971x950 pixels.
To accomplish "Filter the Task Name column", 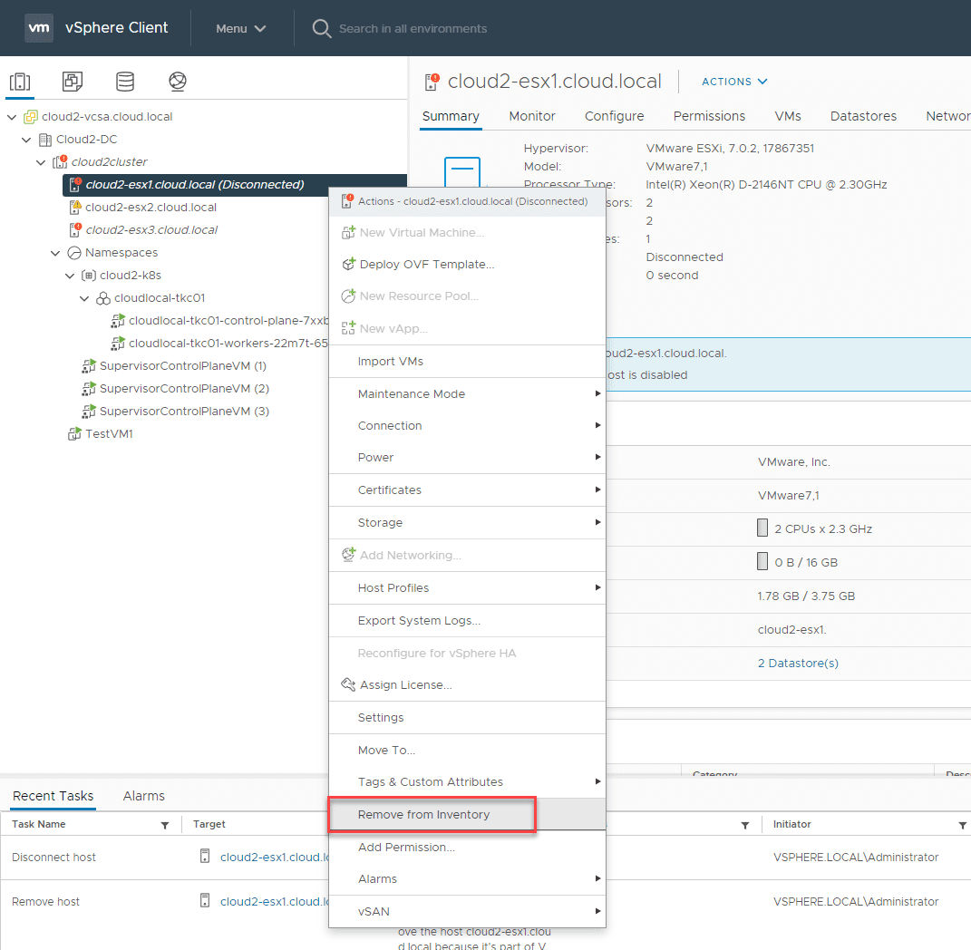I will pyautogui.click(x=165, y=825).
